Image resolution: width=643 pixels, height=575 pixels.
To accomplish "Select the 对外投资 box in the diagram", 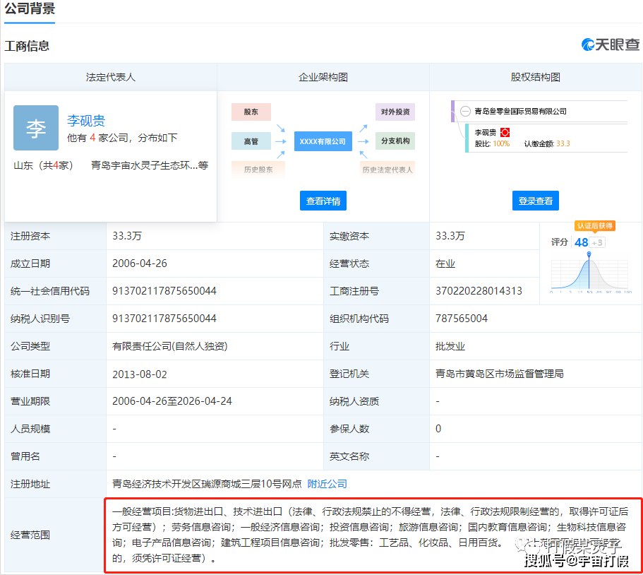I will click(395, 112).
